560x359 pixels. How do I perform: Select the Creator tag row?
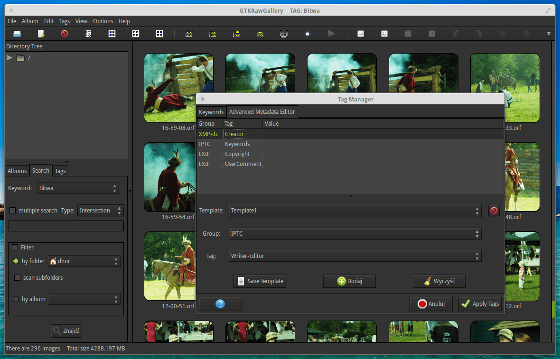350,134
